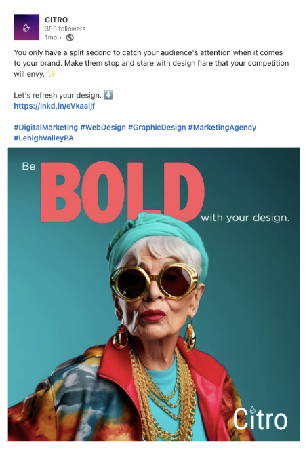
Task: Open the #WebDesign hashtag
Action: 103,128
